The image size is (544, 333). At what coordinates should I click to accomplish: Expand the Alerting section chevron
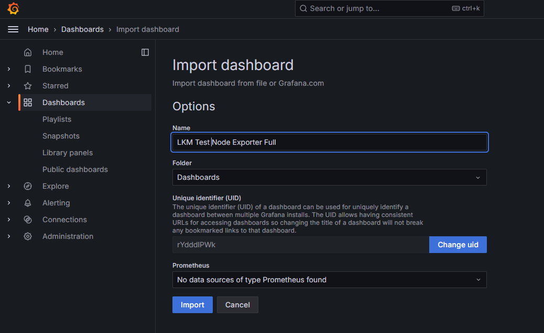click(9, 203)
